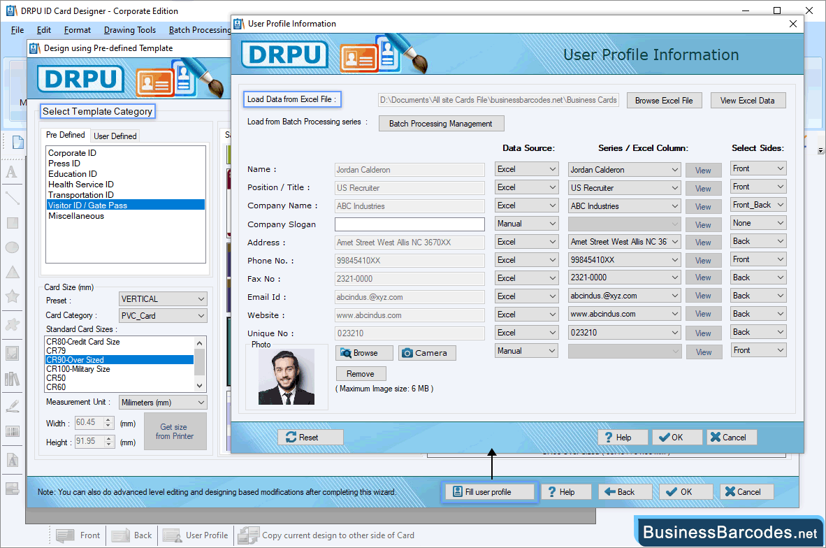Image resolution: width=826 pixels, height=548 pixels.
Task: Select signature pen tool in left toolbar
Action: point(12,405)
